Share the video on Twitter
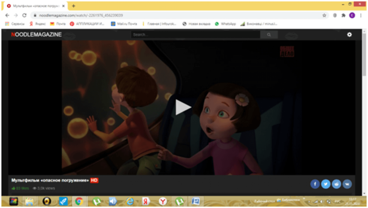Viewport: 368px width, 208px height. point(326,184)
